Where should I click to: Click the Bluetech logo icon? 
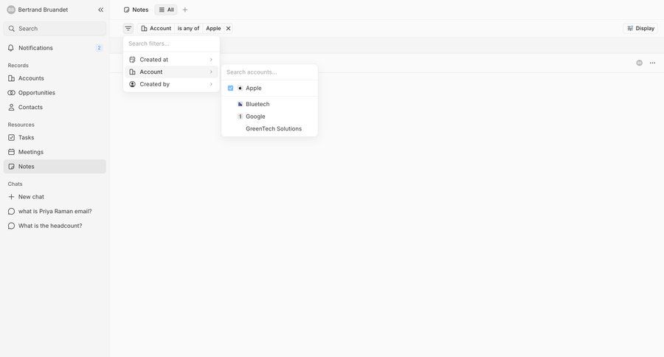pyautogui.click(x=240, y=104)
